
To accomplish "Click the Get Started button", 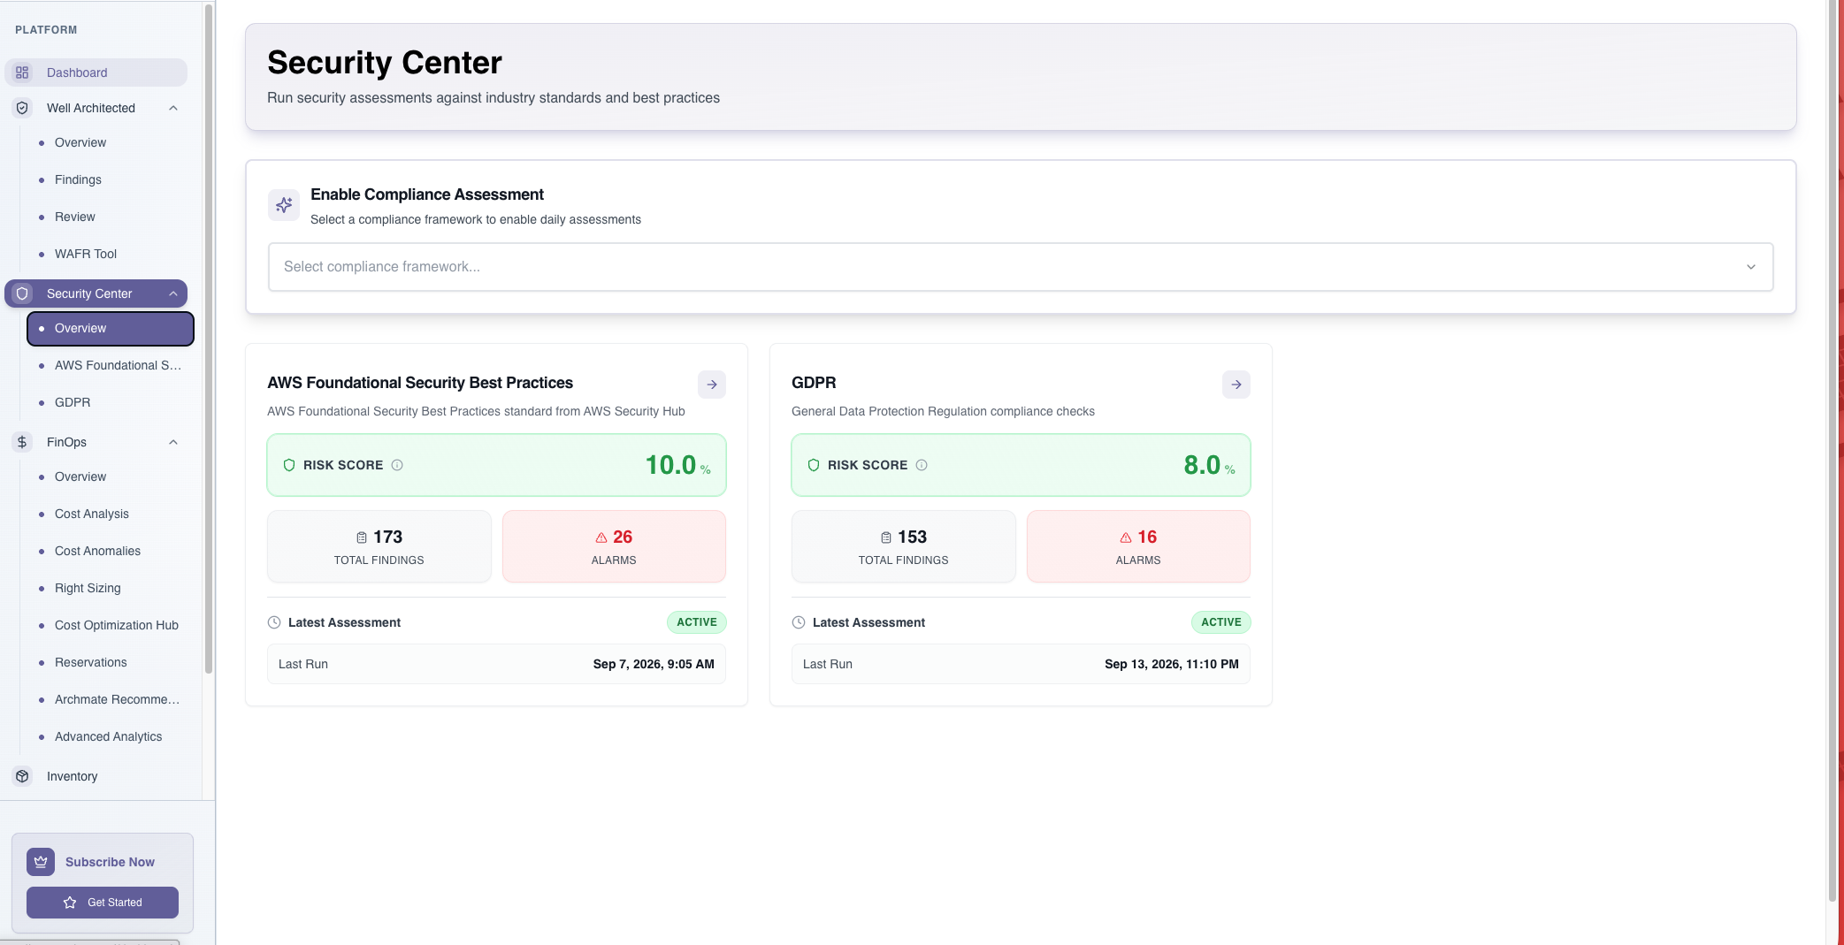I will coord(103,903).
